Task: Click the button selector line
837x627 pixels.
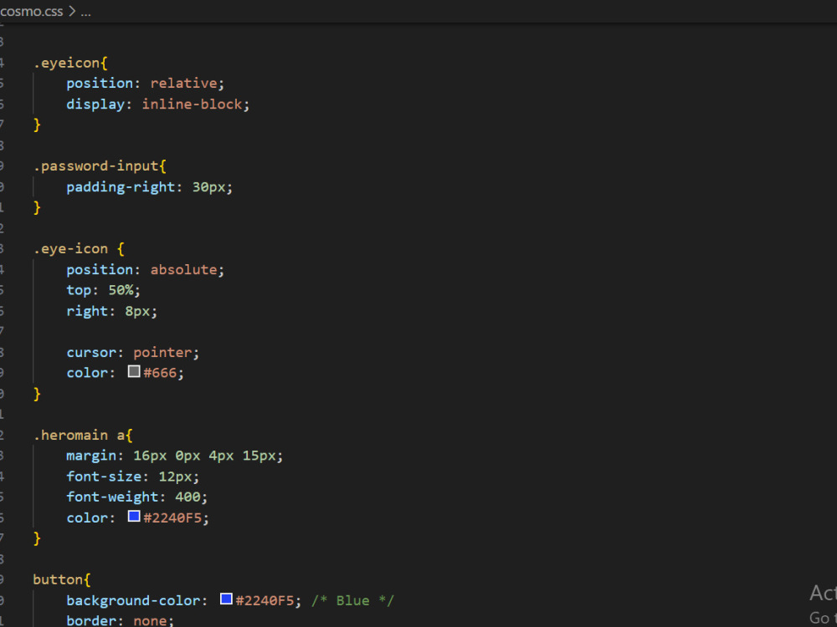Action: pos(62,579)
